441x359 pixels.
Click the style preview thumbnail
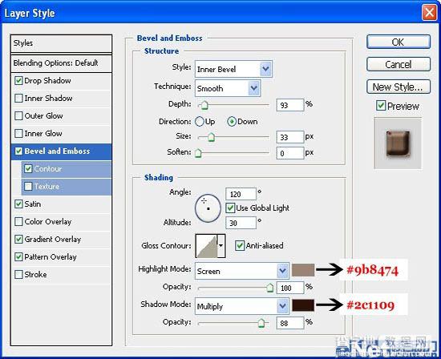click(x=398, y=143)
